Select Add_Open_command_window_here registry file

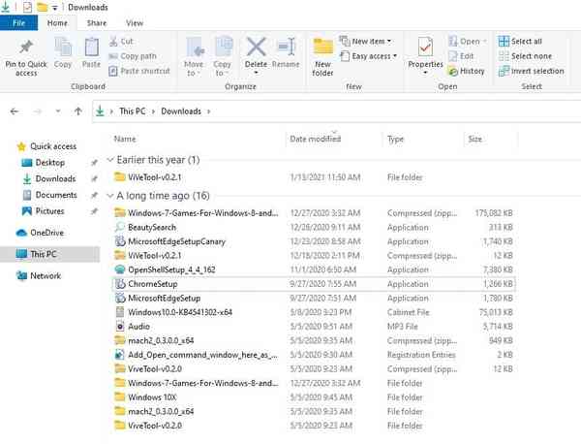click(202, 355)
